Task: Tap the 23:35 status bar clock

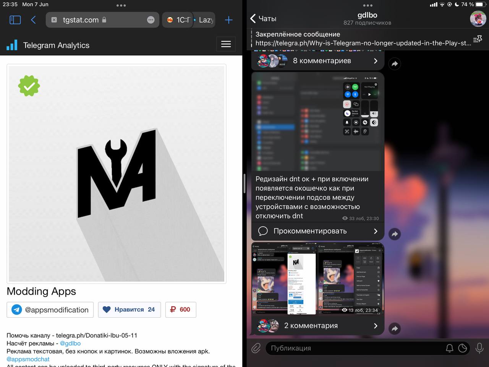Action: pyautogui.click(x=10, y=4)
